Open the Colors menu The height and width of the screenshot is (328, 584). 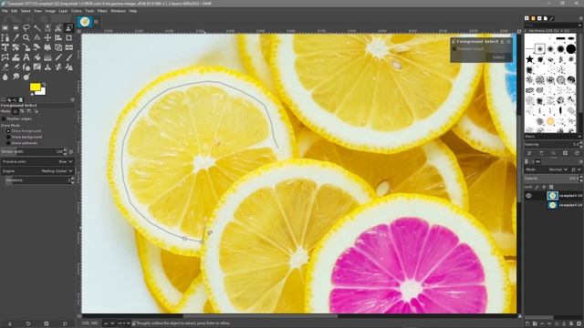pyautogui.click(x=77, y=11)
